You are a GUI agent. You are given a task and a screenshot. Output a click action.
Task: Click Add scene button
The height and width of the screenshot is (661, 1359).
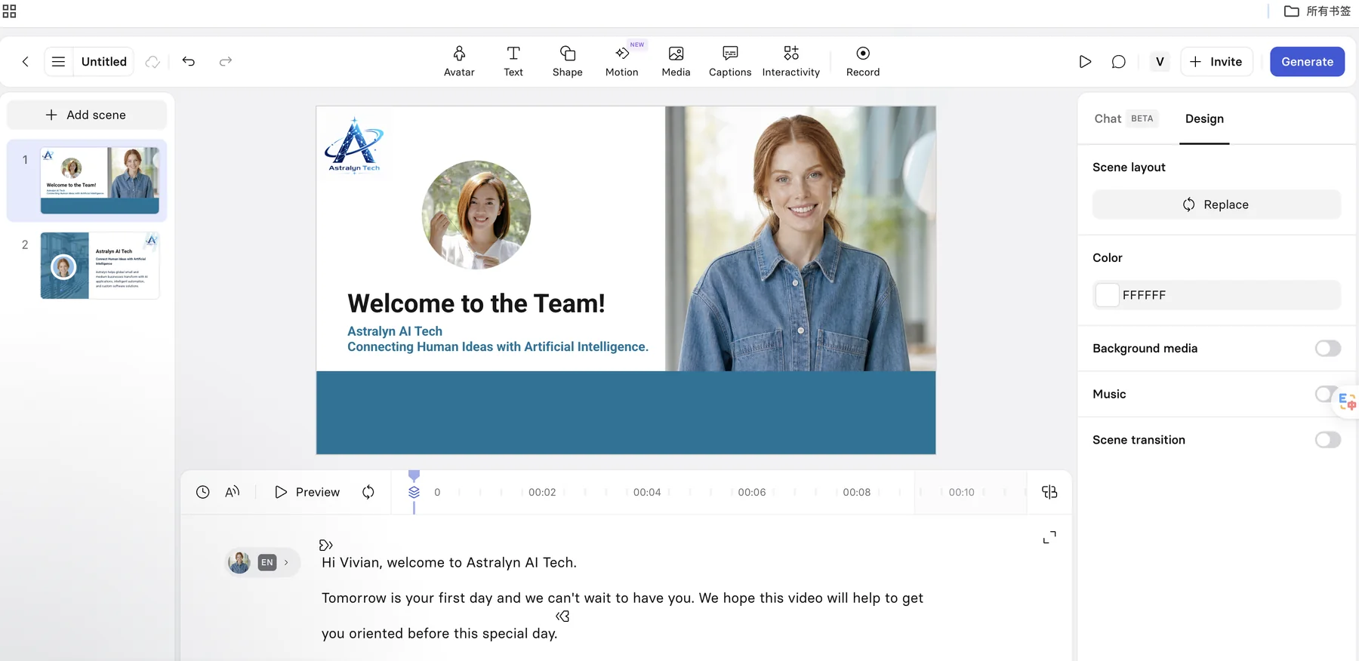87,115
